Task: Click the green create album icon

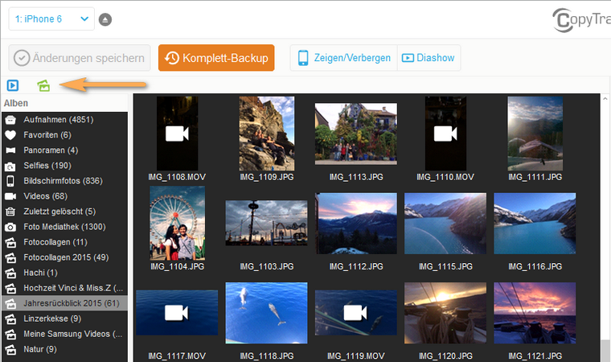Action: point(43,85)
